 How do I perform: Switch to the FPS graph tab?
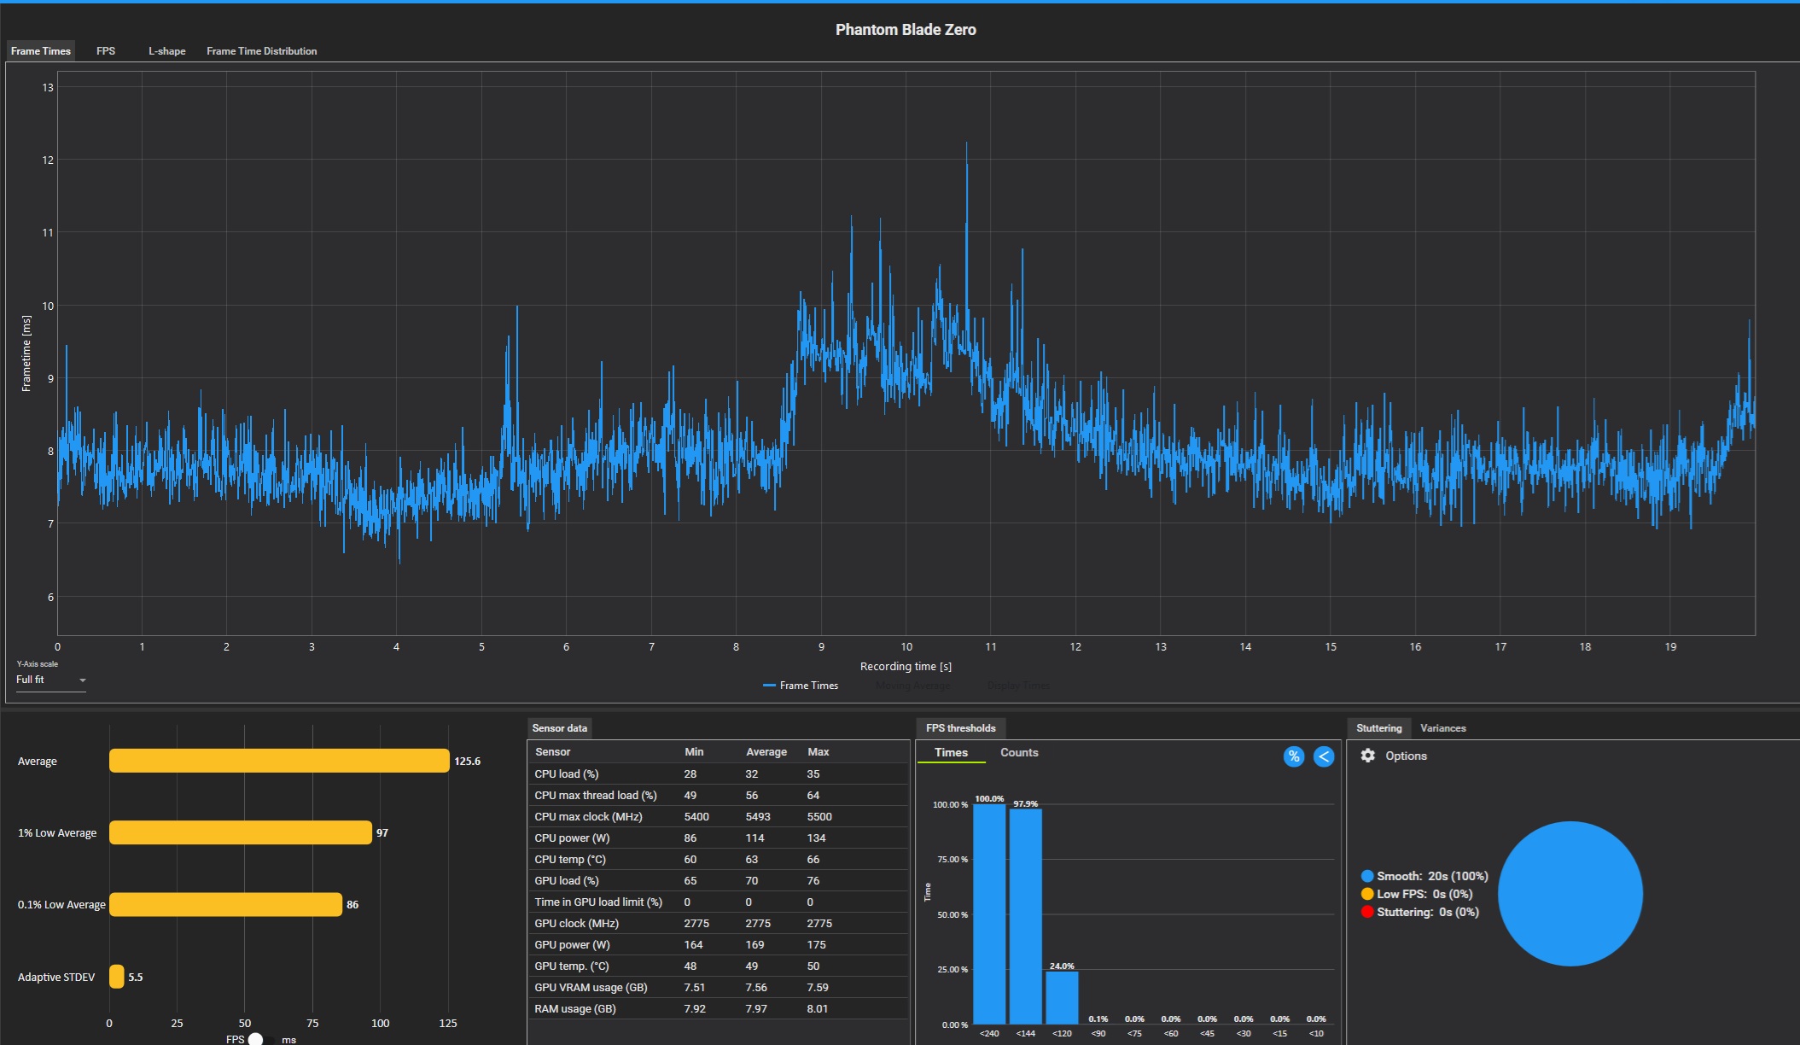tap(106, 51)
